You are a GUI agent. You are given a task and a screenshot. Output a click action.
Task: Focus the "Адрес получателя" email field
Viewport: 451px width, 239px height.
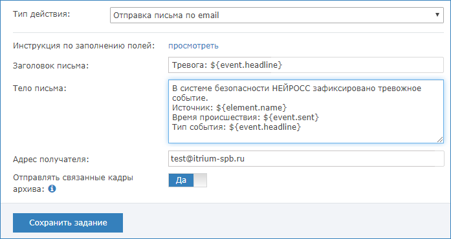tap(306, 159)
